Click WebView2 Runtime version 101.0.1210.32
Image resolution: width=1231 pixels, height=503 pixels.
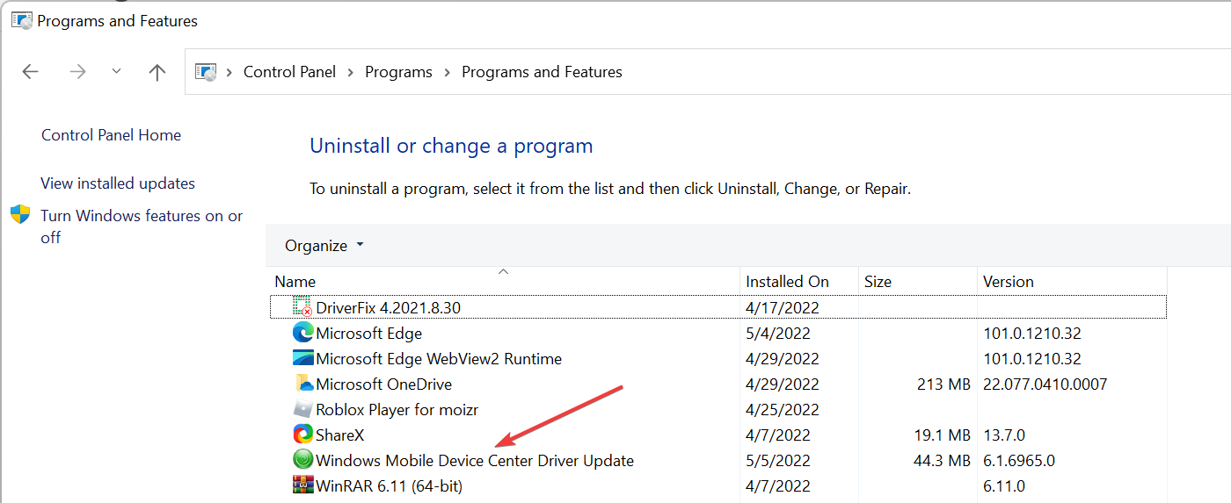point(1032,359)
